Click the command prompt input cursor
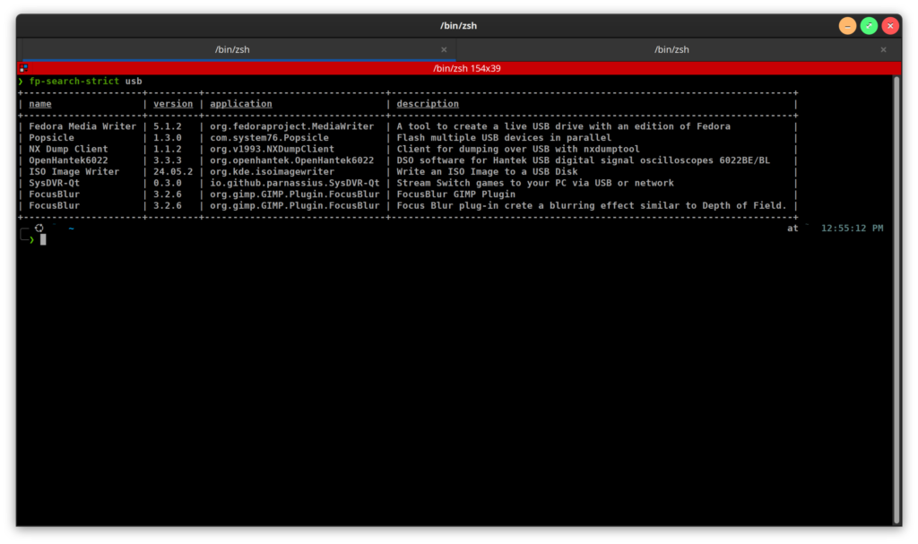This screenshot has height=544, width=918. pos(43,239)
